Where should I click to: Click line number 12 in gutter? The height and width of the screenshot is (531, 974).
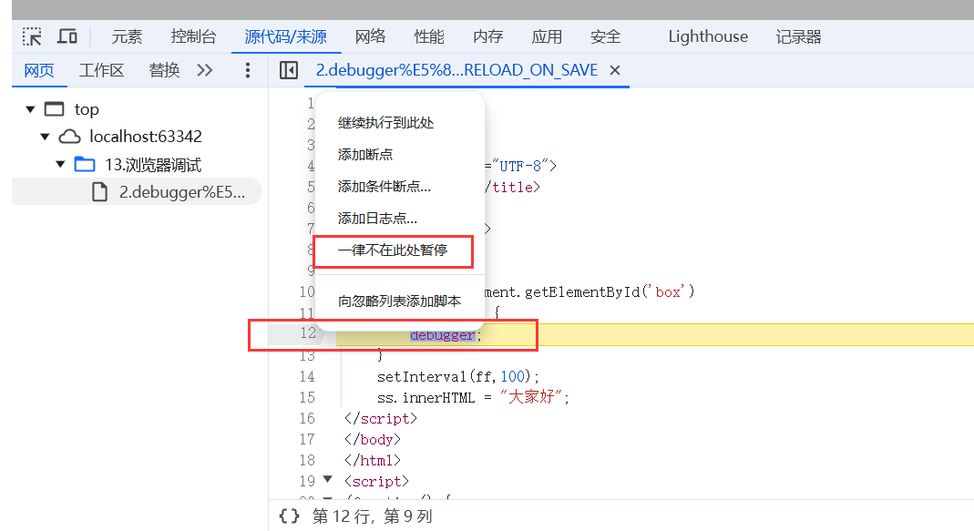tap(307, 332)
